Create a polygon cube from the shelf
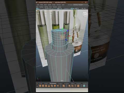124x93 pixels. [x=43, y=86]
